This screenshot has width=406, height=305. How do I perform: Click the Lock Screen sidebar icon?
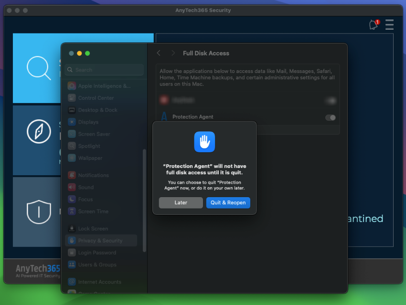tap(72, 229)
